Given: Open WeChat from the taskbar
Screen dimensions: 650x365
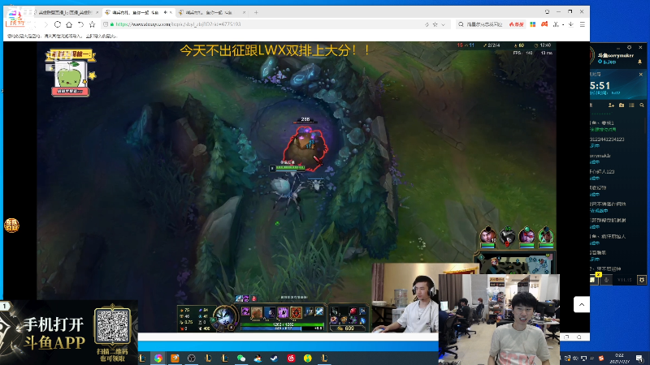Looking at the screenshot, I should coord(240,358).
